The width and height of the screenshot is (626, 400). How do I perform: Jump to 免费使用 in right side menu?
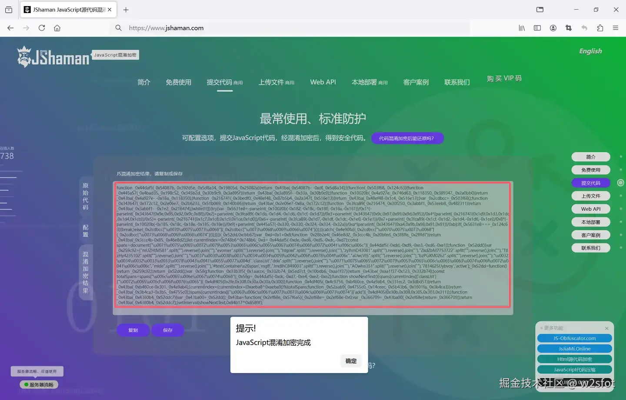(591, 170)
